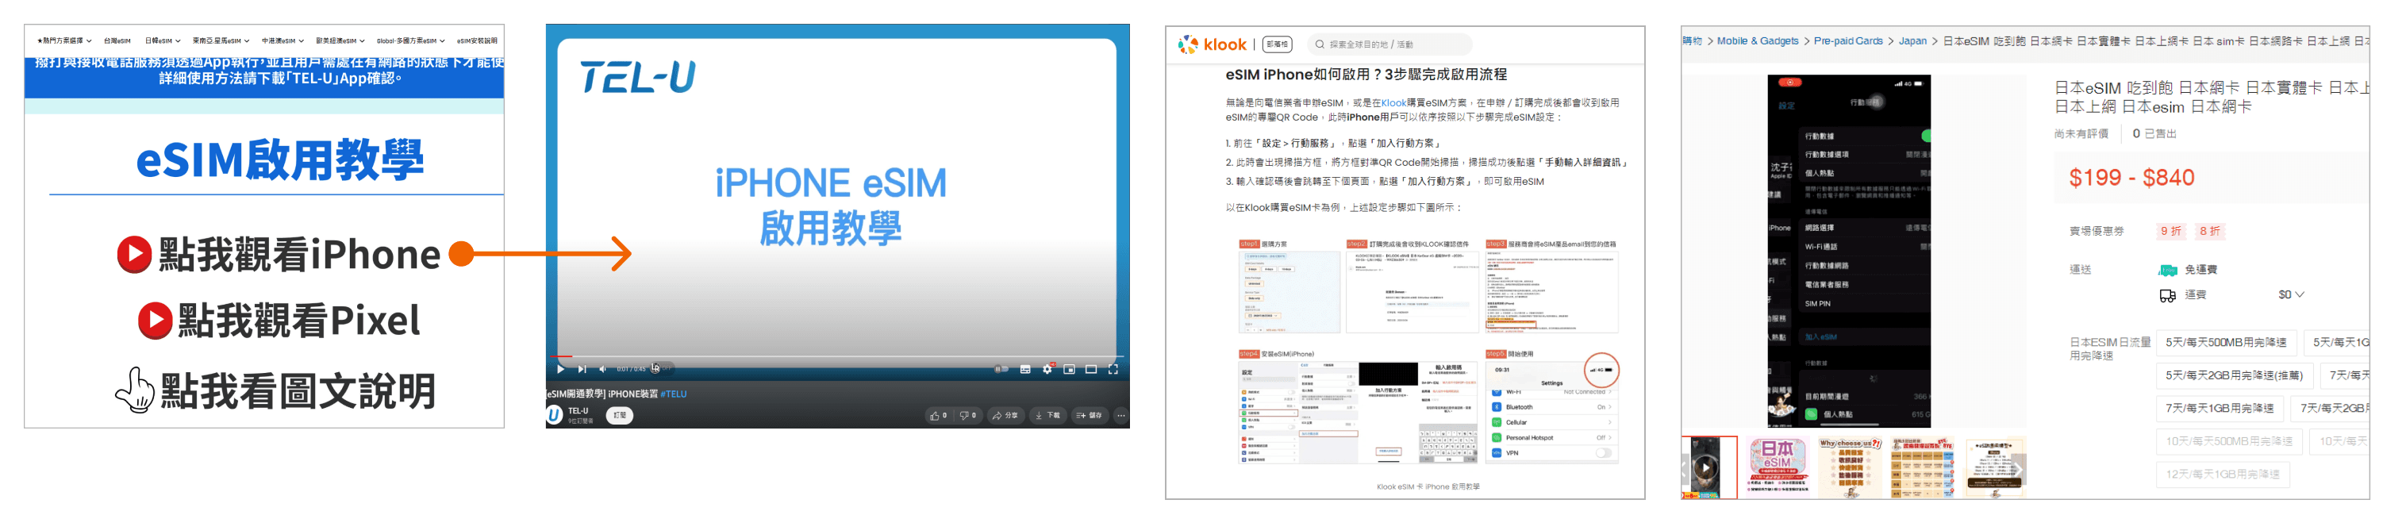2406x519 pixels.
Task: Enable miniplayer mode
Action: pyautogui.click(x=1069, y=369)
